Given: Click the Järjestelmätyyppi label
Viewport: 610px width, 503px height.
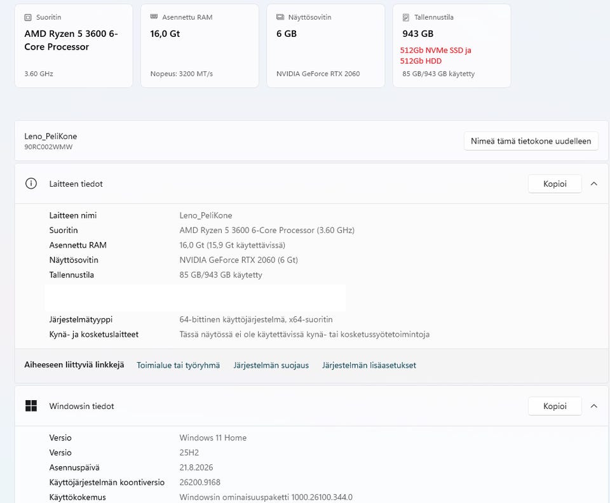Looking at the screenshot, I should pyautogui.click(x=81, y=319).
